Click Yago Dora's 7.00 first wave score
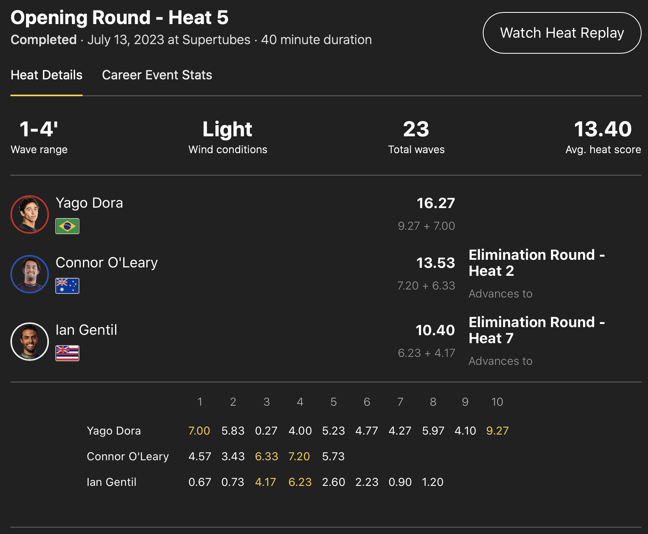The height and width of the screenshot is (534, 648). pos(199,431)
